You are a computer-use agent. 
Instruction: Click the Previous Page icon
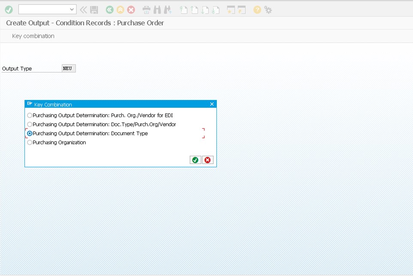click(194, 10)
